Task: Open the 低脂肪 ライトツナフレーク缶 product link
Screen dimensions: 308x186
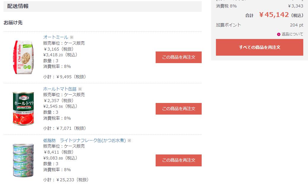Action: (84, 140)
